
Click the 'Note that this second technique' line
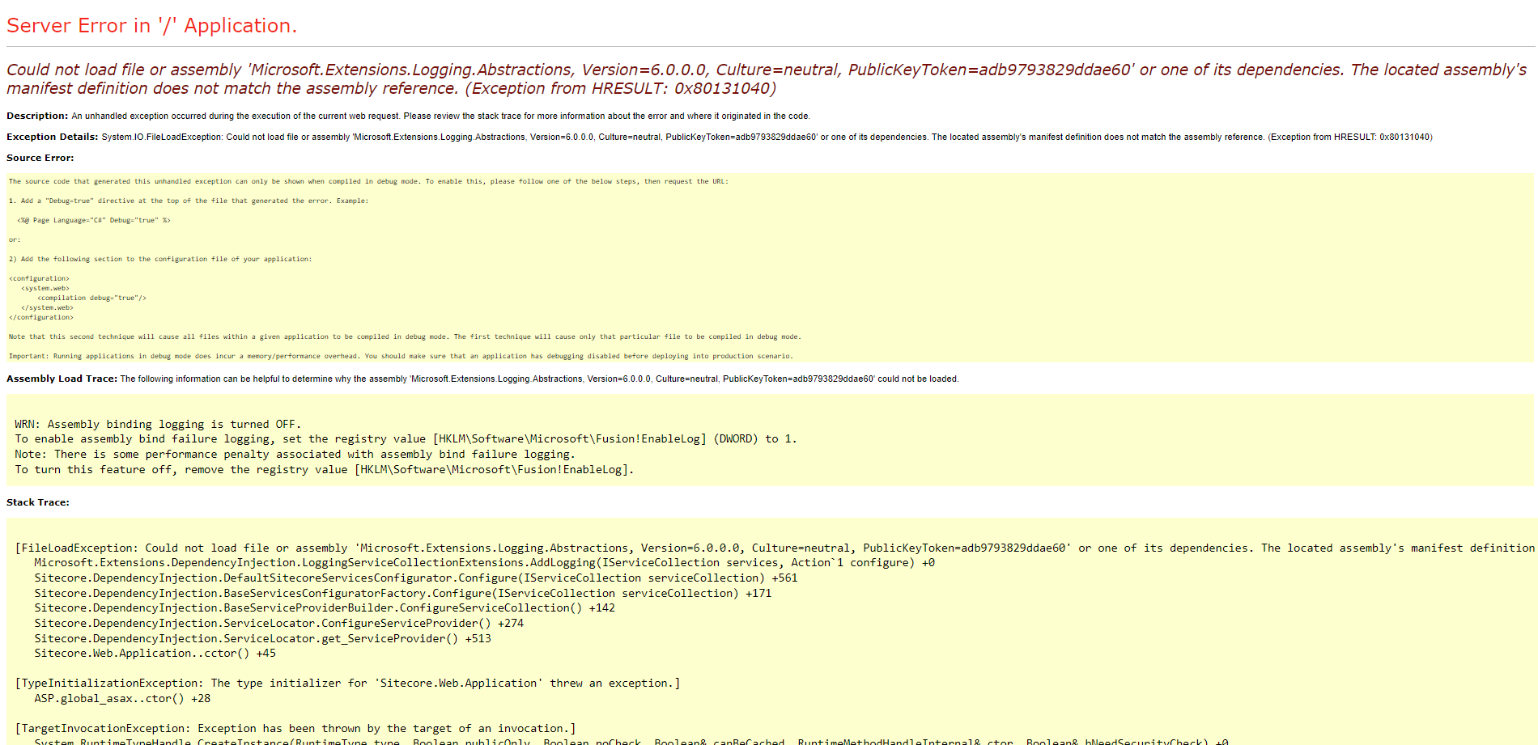click(405, 337)
